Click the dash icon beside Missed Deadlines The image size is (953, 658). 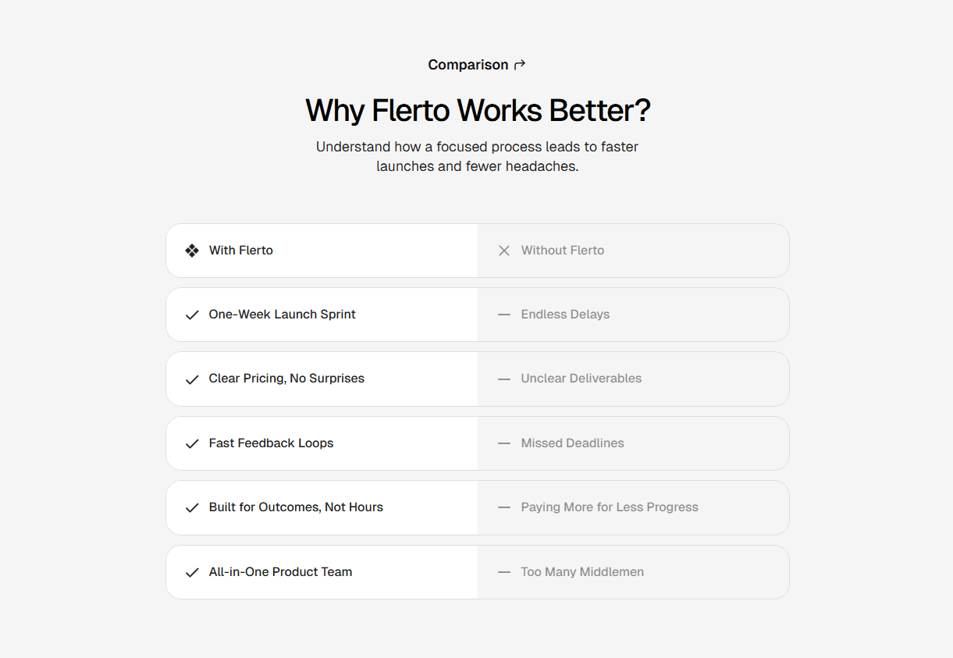click(x=503, y=443)
